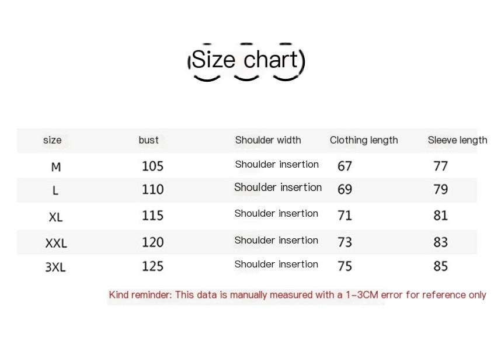Screen dimensions: 501x358
Task: Click clothing length value 71
Action: pos(345,216)
